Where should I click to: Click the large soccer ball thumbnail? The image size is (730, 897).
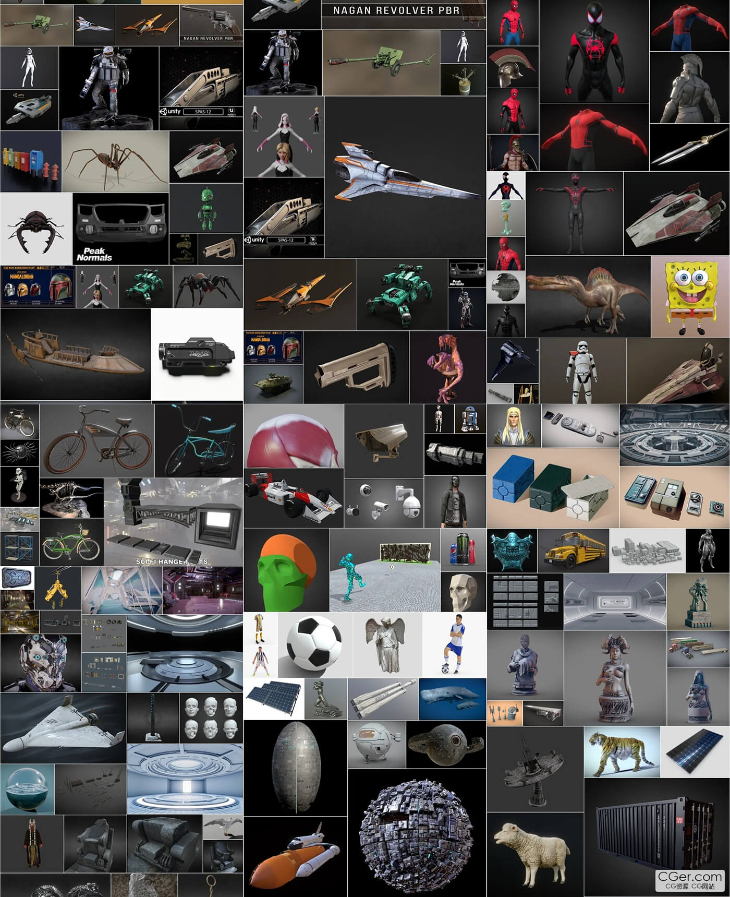[x=315, y=645]
